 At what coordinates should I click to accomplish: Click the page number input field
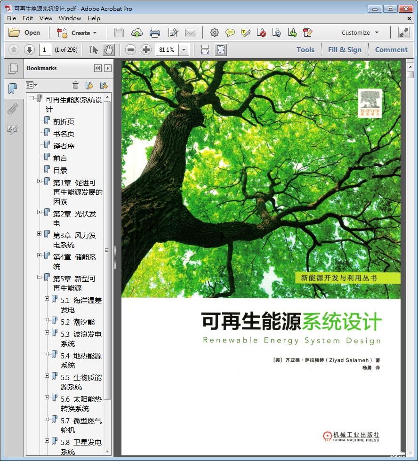point(45,50)
